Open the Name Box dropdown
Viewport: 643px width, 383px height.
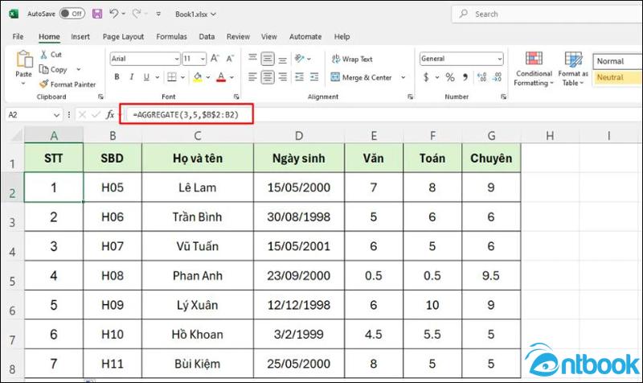[x=56, y=115]
